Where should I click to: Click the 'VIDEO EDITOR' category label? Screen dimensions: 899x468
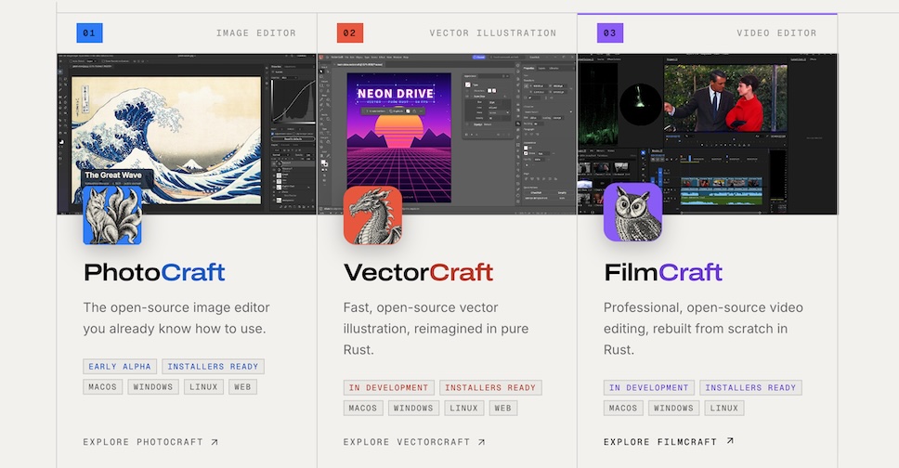776,33
